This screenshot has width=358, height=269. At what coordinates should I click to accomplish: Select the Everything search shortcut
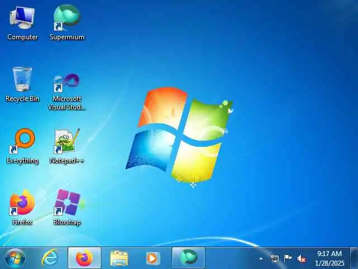click(x=22, y=146)
